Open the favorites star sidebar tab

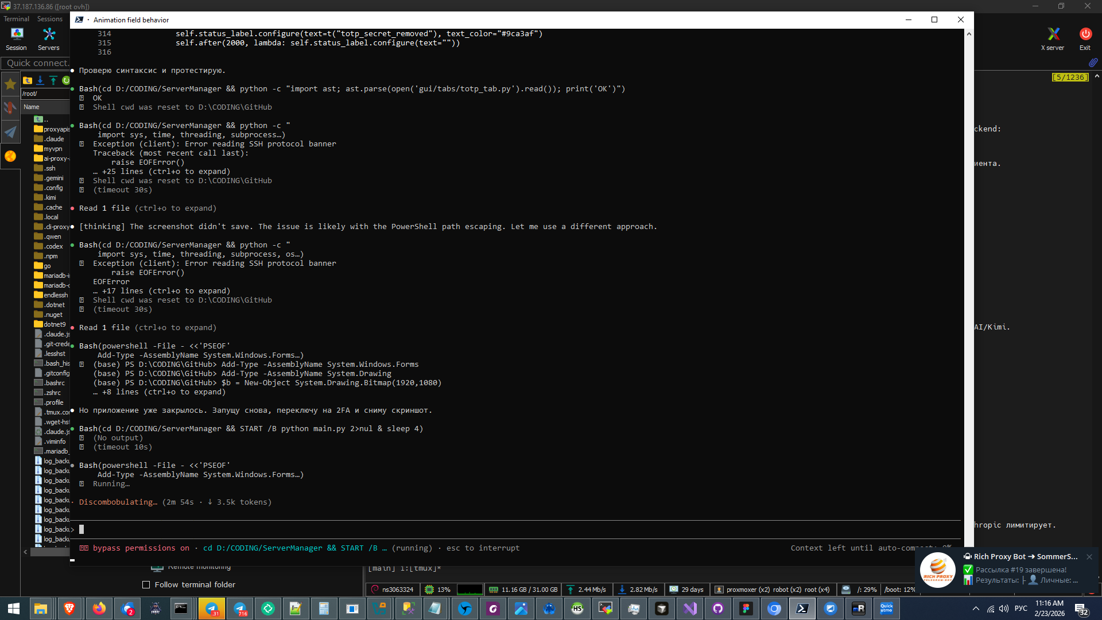[x=10, y=84]
